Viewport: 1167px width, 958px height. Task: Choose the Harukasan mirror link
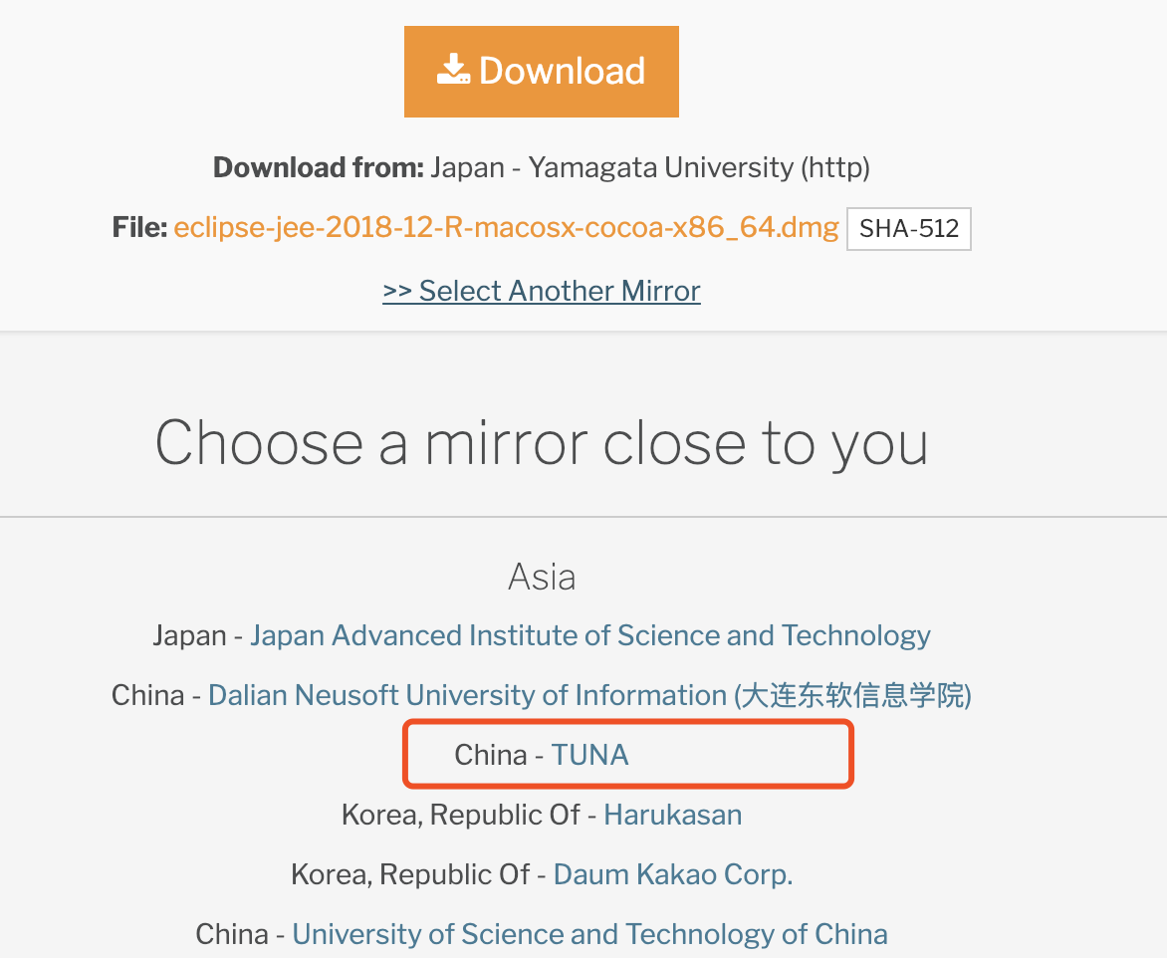672,815
